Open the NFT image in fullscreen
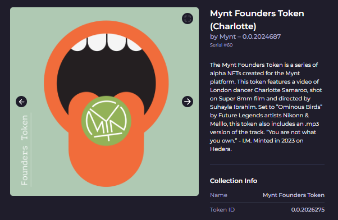 click(x=188, y=19)
